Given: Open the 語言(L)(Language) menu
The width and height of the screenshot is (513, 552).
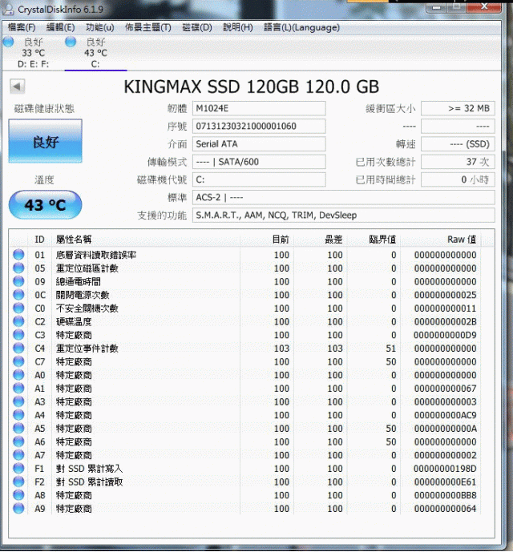Looking at the screenshot, I should [x=302, y=27].
